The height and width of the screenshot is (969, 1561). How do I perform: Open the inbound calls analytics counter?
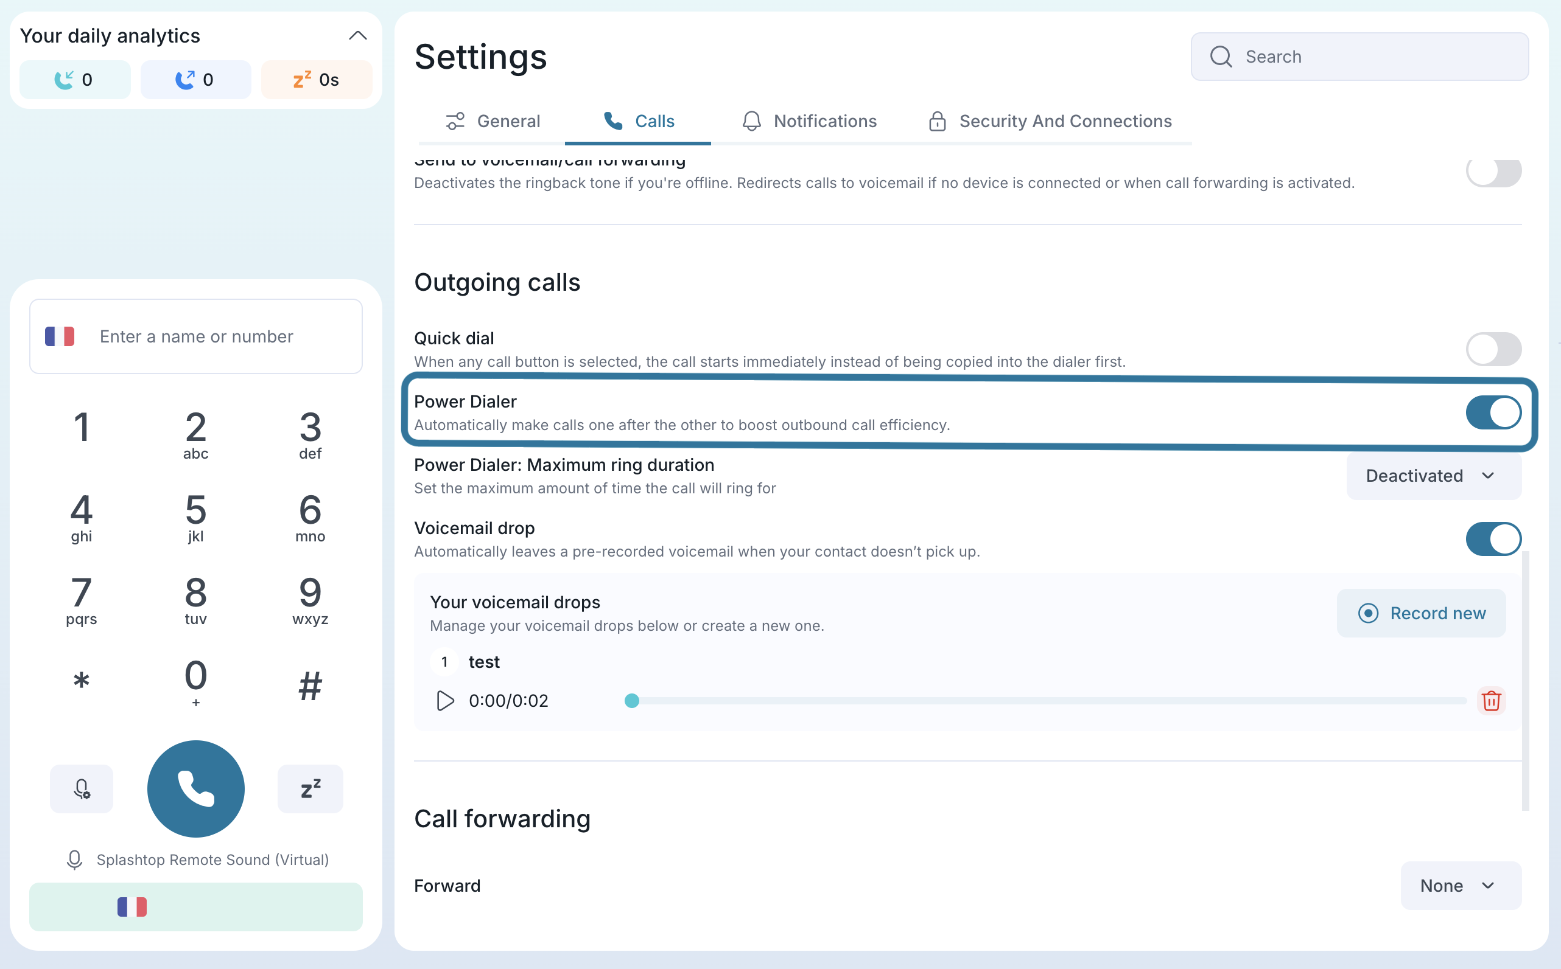click(x=74, y=80)
